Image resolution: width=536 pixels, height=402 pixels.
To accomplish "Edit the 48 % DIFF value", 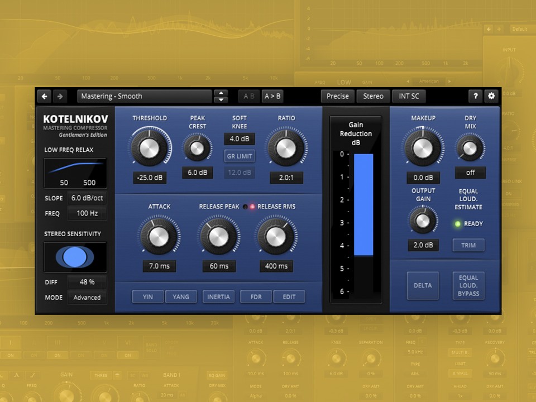I will pos(87,282).
